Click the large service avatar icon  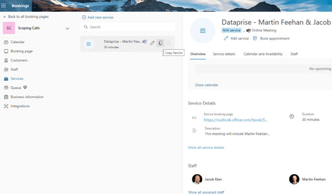click(203, 31)
